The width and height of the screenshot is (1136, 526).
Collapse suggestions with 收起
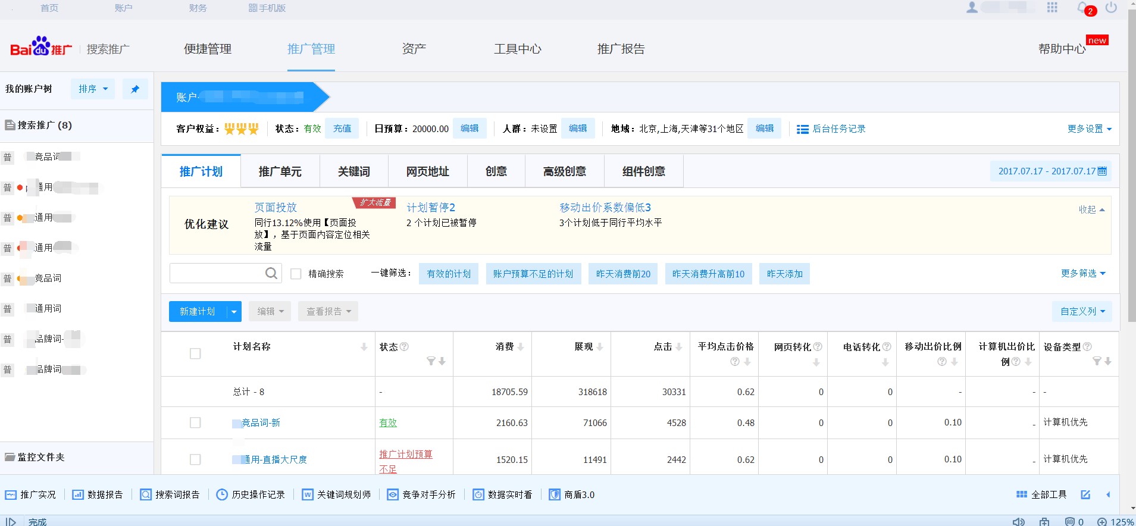1092,209
